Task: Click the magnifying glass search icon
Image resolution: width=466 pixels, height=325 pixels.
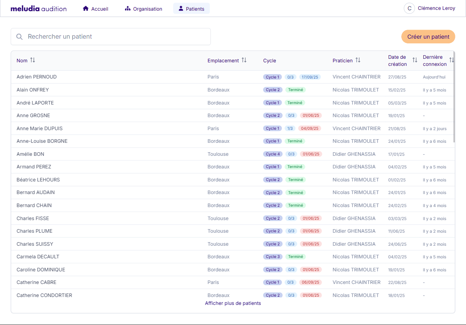Action: tap(19, 37)
